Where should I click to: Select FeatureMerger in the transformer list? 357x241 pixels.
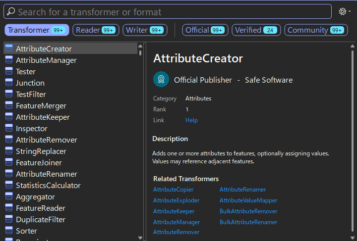[x=70, y=105]
